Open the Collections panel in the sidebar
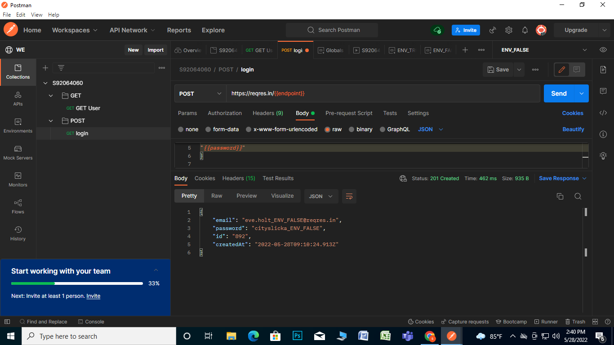Image resolution: width=614 pixels, height=345 pixels. 18,72
